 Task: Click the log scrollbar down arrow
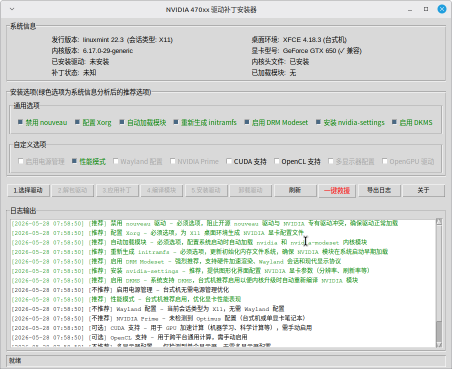(439, 344)
